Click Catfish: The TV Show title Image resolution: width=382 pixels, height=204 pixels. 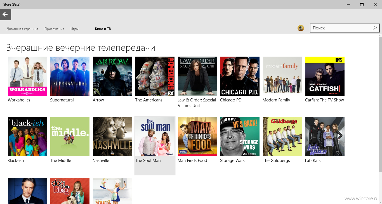click(x=325, y=100)
